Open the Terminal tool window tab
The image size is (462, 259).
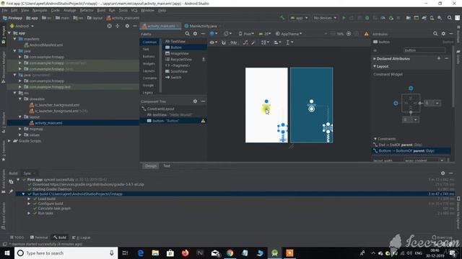click(39, 237)
